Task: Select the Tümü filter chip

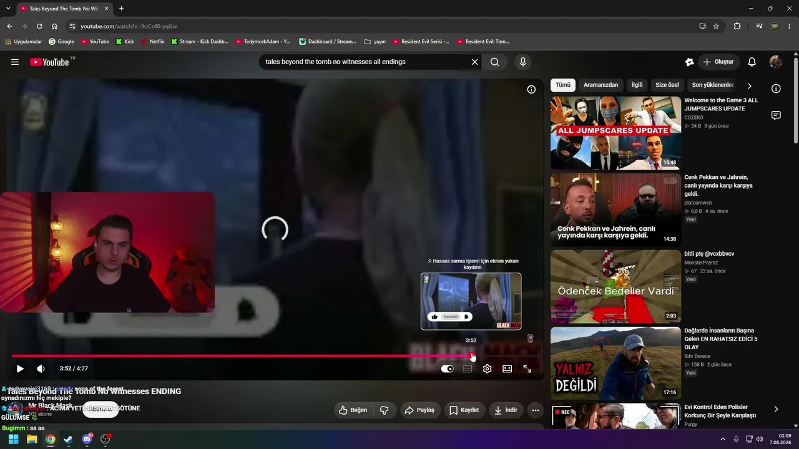Action: click(x=563, y=85)
